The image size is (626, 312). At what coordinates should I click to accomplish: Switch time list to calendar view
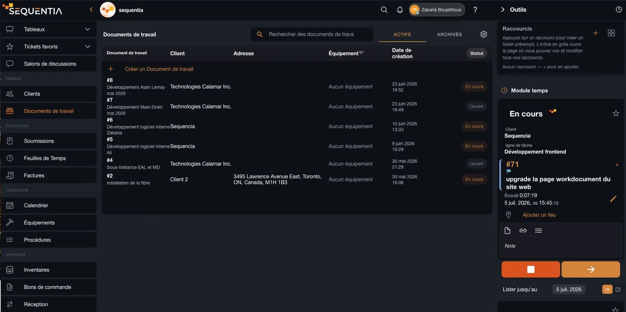coord(618,290)
